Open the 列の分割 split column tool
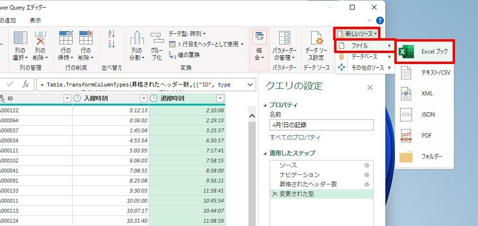Image resolution: width=478 pixels, height=226 pixels. (137, 45)
